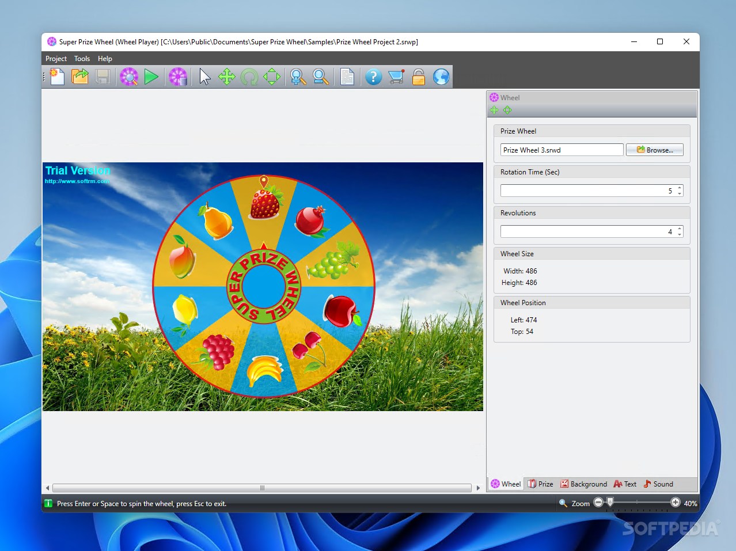Click the 'Left: 474' text
Viewport: 736px width, 551px height.
click(x=523, y=320)
